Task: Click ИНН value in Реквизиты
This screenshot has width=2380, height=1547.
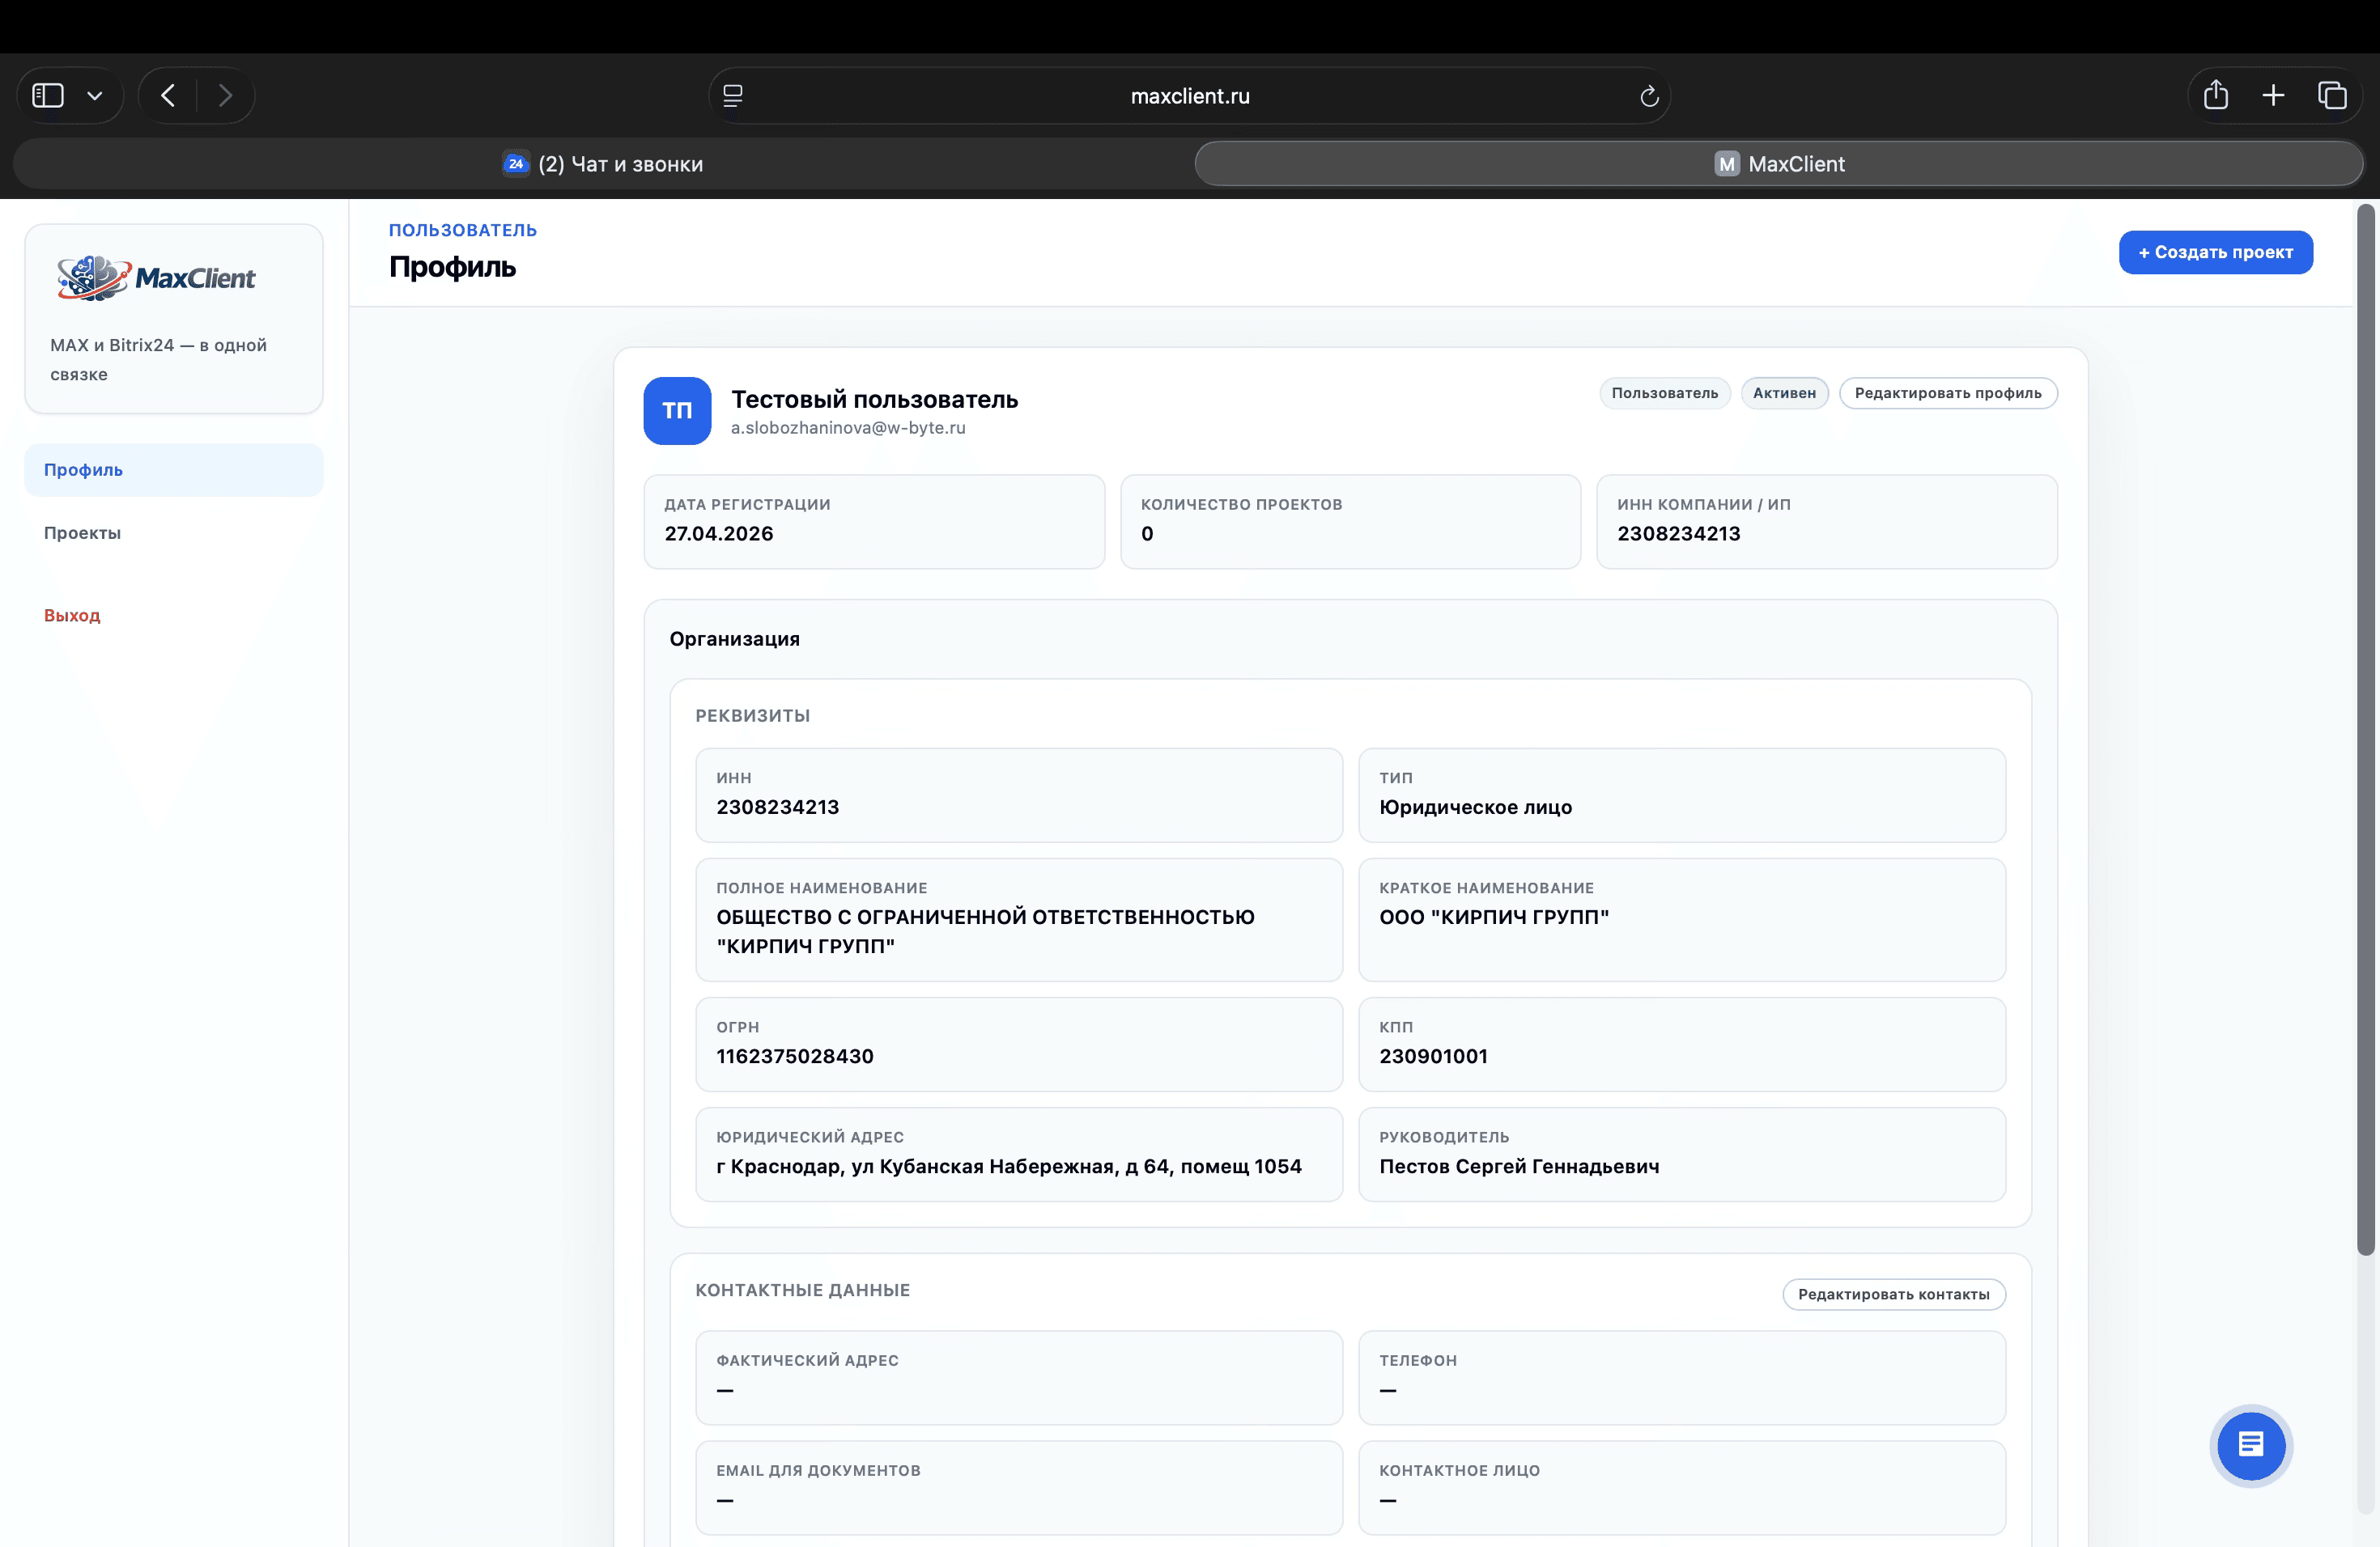Action: coord(777,807)
